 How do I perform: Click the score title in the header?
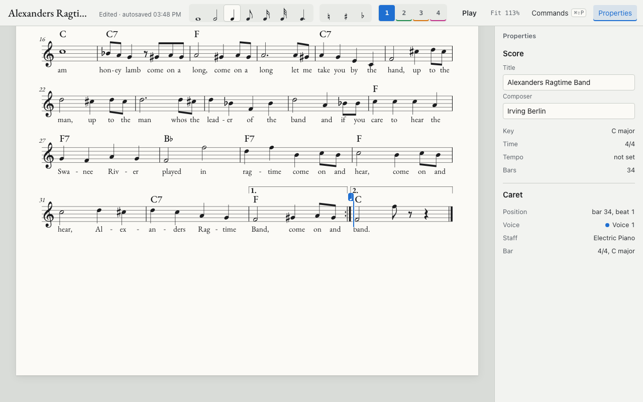coord(48,14)
